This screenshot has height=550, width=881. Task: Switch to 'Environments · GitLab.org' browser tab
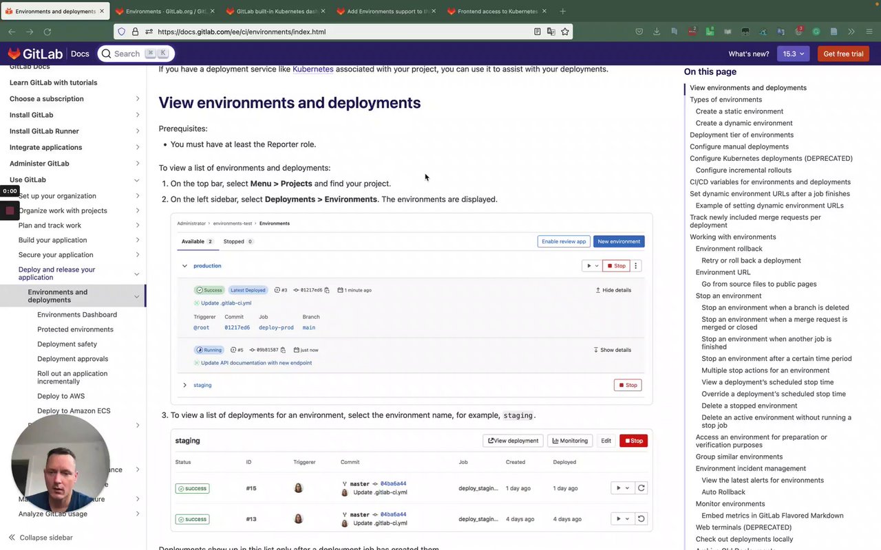tap(165, 11)
